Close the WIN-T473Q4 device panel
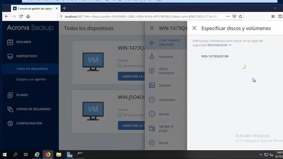283x159 pixels. (x=152, y=28)
